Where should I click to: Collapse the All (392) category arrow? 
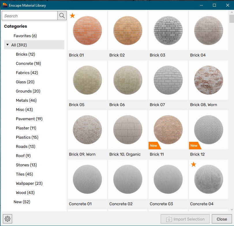pos(8,45)
